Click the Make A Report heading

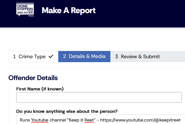(x=68, y=11)
